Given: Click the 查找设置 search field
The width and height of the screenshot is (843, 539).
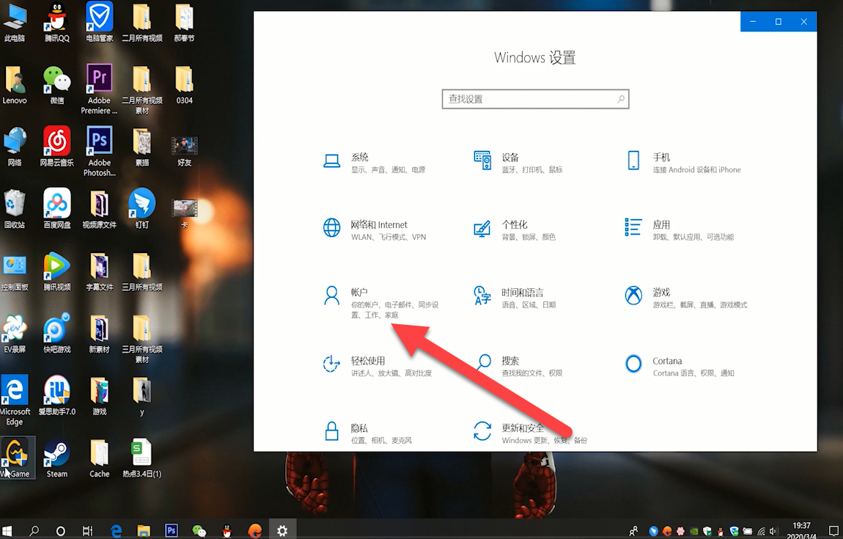Looking at the screenshot, I should (x=535, y=98).
